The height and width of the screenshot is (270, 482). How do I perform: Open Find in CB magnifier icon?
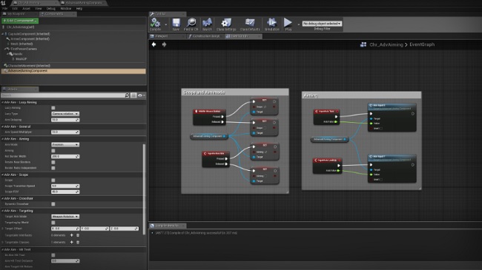pos(191,24)
